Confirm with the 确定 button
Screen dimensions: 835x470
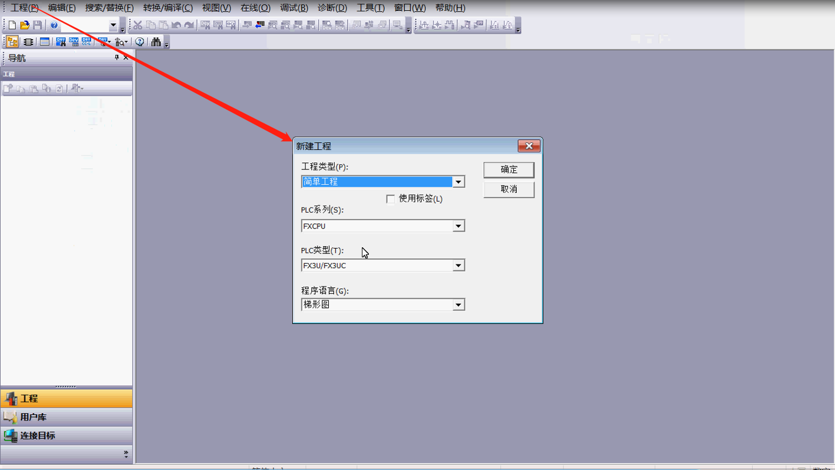coord(509,170)
